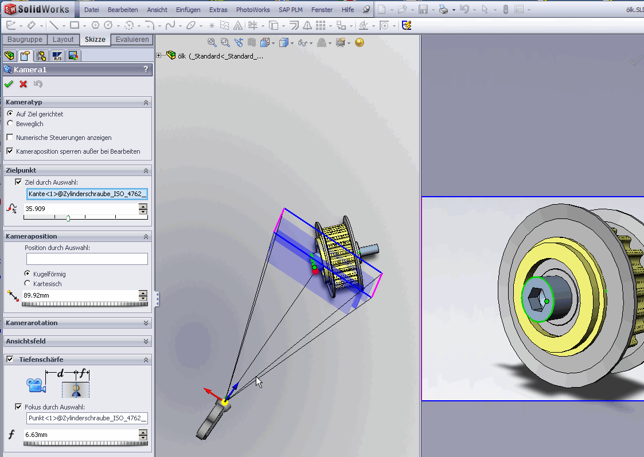Viewport: 644px width, 457px height.
Task: Expand the Kamerarotation section
Action: tap(146, 323)
